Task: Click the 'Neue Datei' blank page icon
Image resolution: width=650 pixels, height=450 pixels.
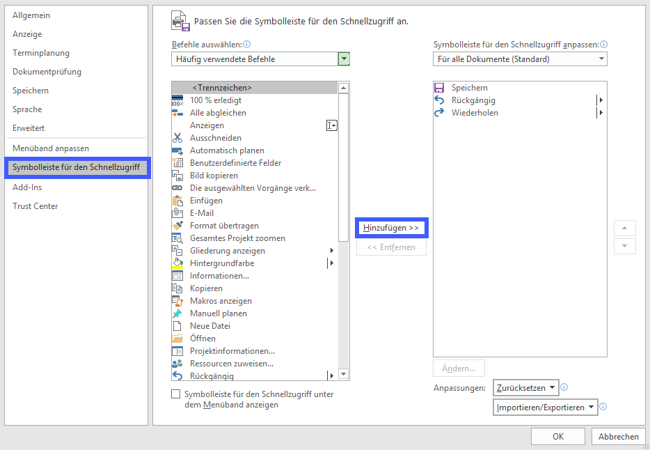Action: tap(177, 326)
